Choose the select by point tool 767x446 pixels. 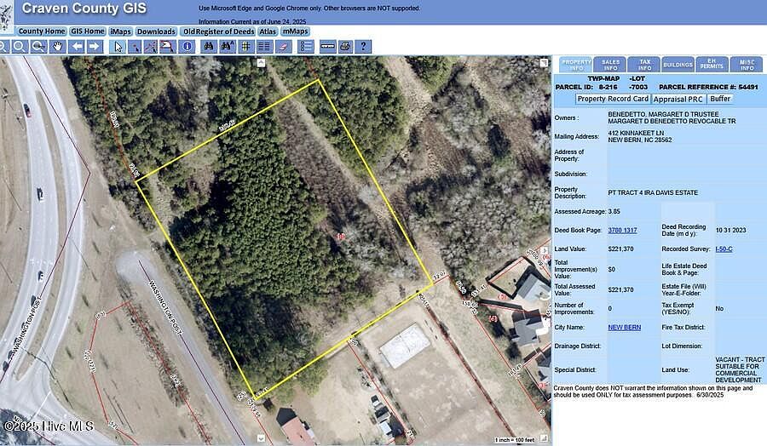[135, 47]
